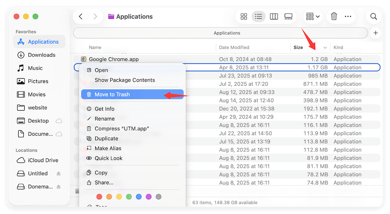
Task: Sort by the Size column header
Action: click(x=298, y=47)
